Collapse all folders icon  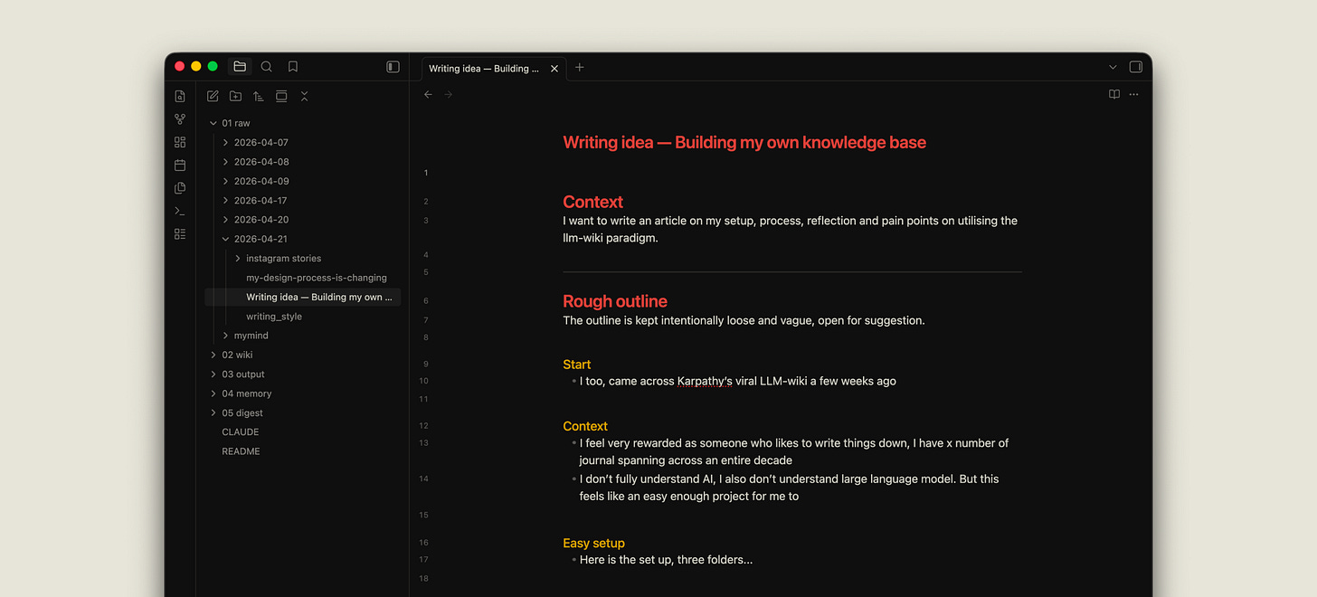pyautogui.click(x=304, y=96)
